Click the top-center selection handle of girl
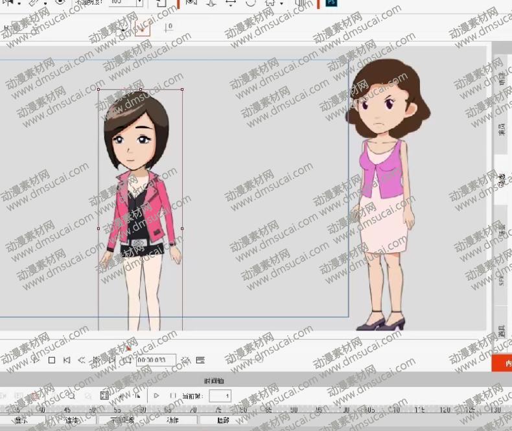512x431 pixels. 141,89
